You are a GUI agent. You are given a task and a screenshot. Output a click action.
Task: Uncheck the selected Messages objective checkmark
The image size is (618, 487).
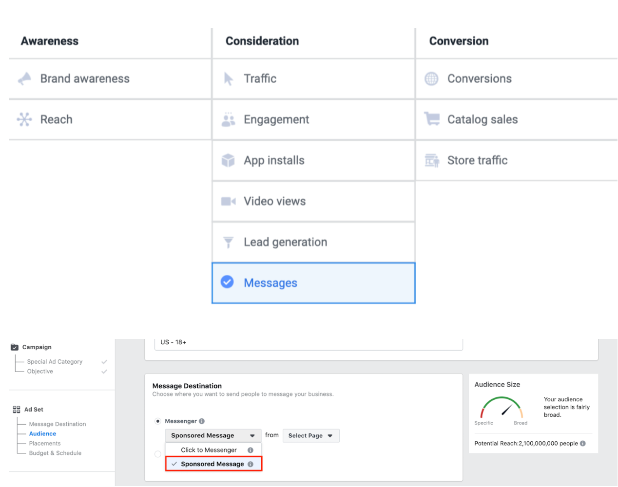click(x=227, y=282)
